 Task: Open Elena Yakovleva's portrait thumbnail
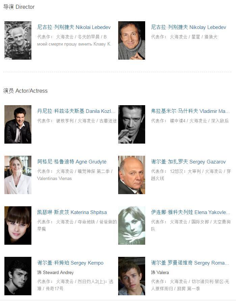click(x=132, y=225)
